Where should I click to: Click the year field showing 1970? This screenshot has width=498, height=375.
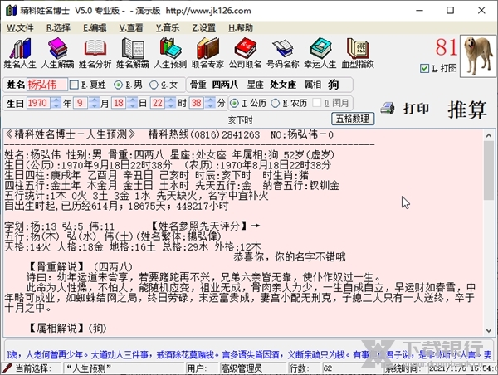39,103
